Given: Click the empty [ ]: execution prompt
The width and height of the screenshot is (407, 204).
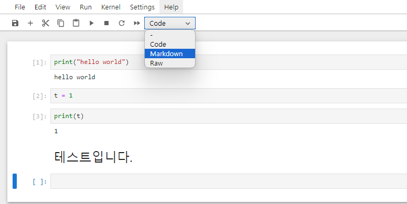Looking at the screenshot, I should coord(39,181).
